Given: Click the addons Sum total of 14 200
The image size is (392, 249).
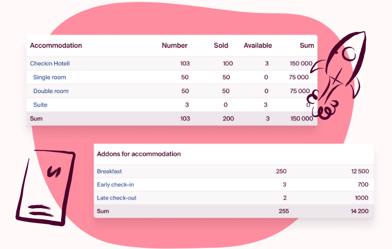Looking at the screenshot, I should [360, 211].
